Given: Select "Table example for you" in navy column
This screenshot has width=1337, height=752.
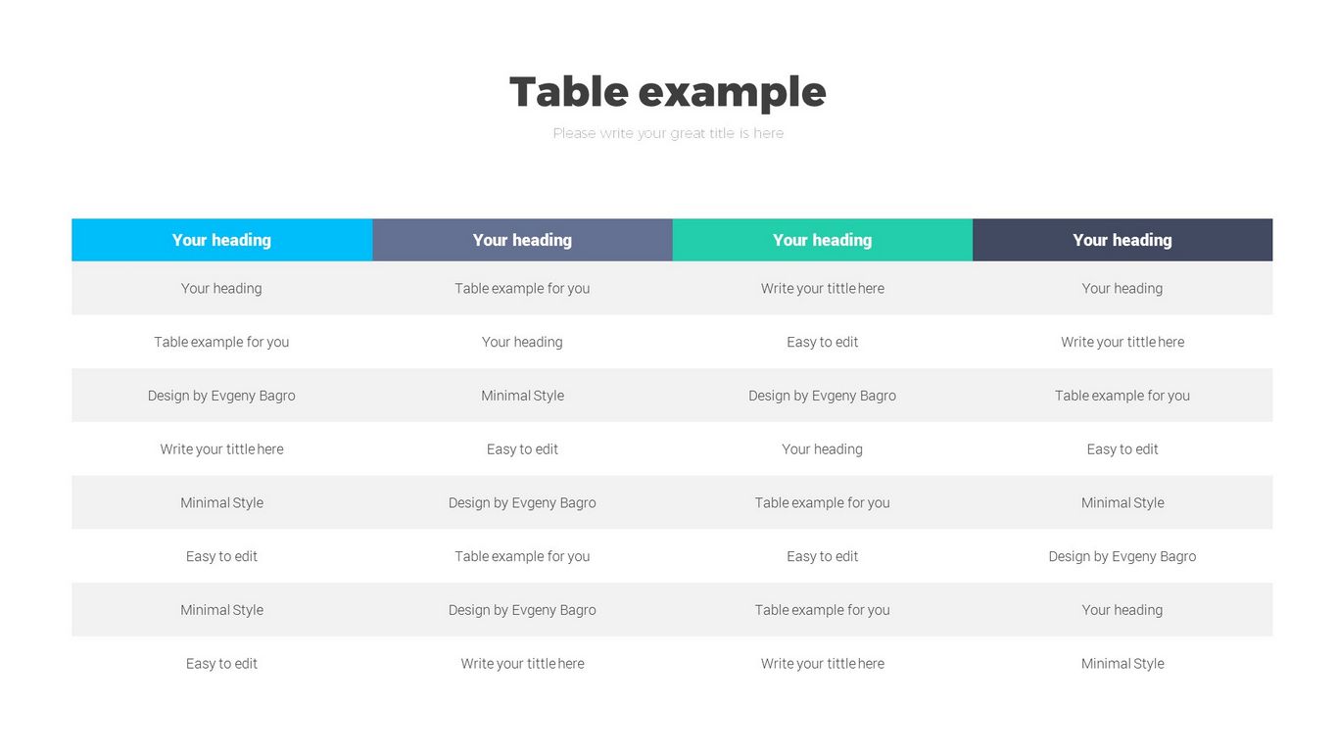Looking at the screenshot, I should (x=1122, y=396).
